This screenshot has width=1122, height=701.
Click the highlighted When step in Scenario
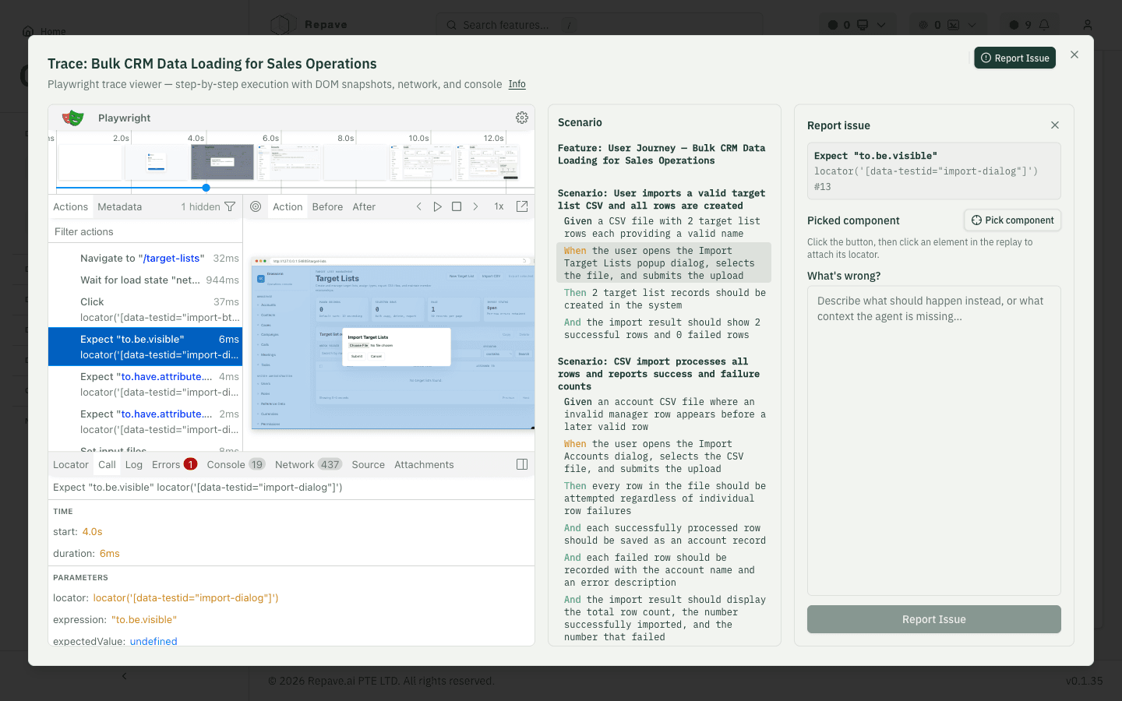664,262
